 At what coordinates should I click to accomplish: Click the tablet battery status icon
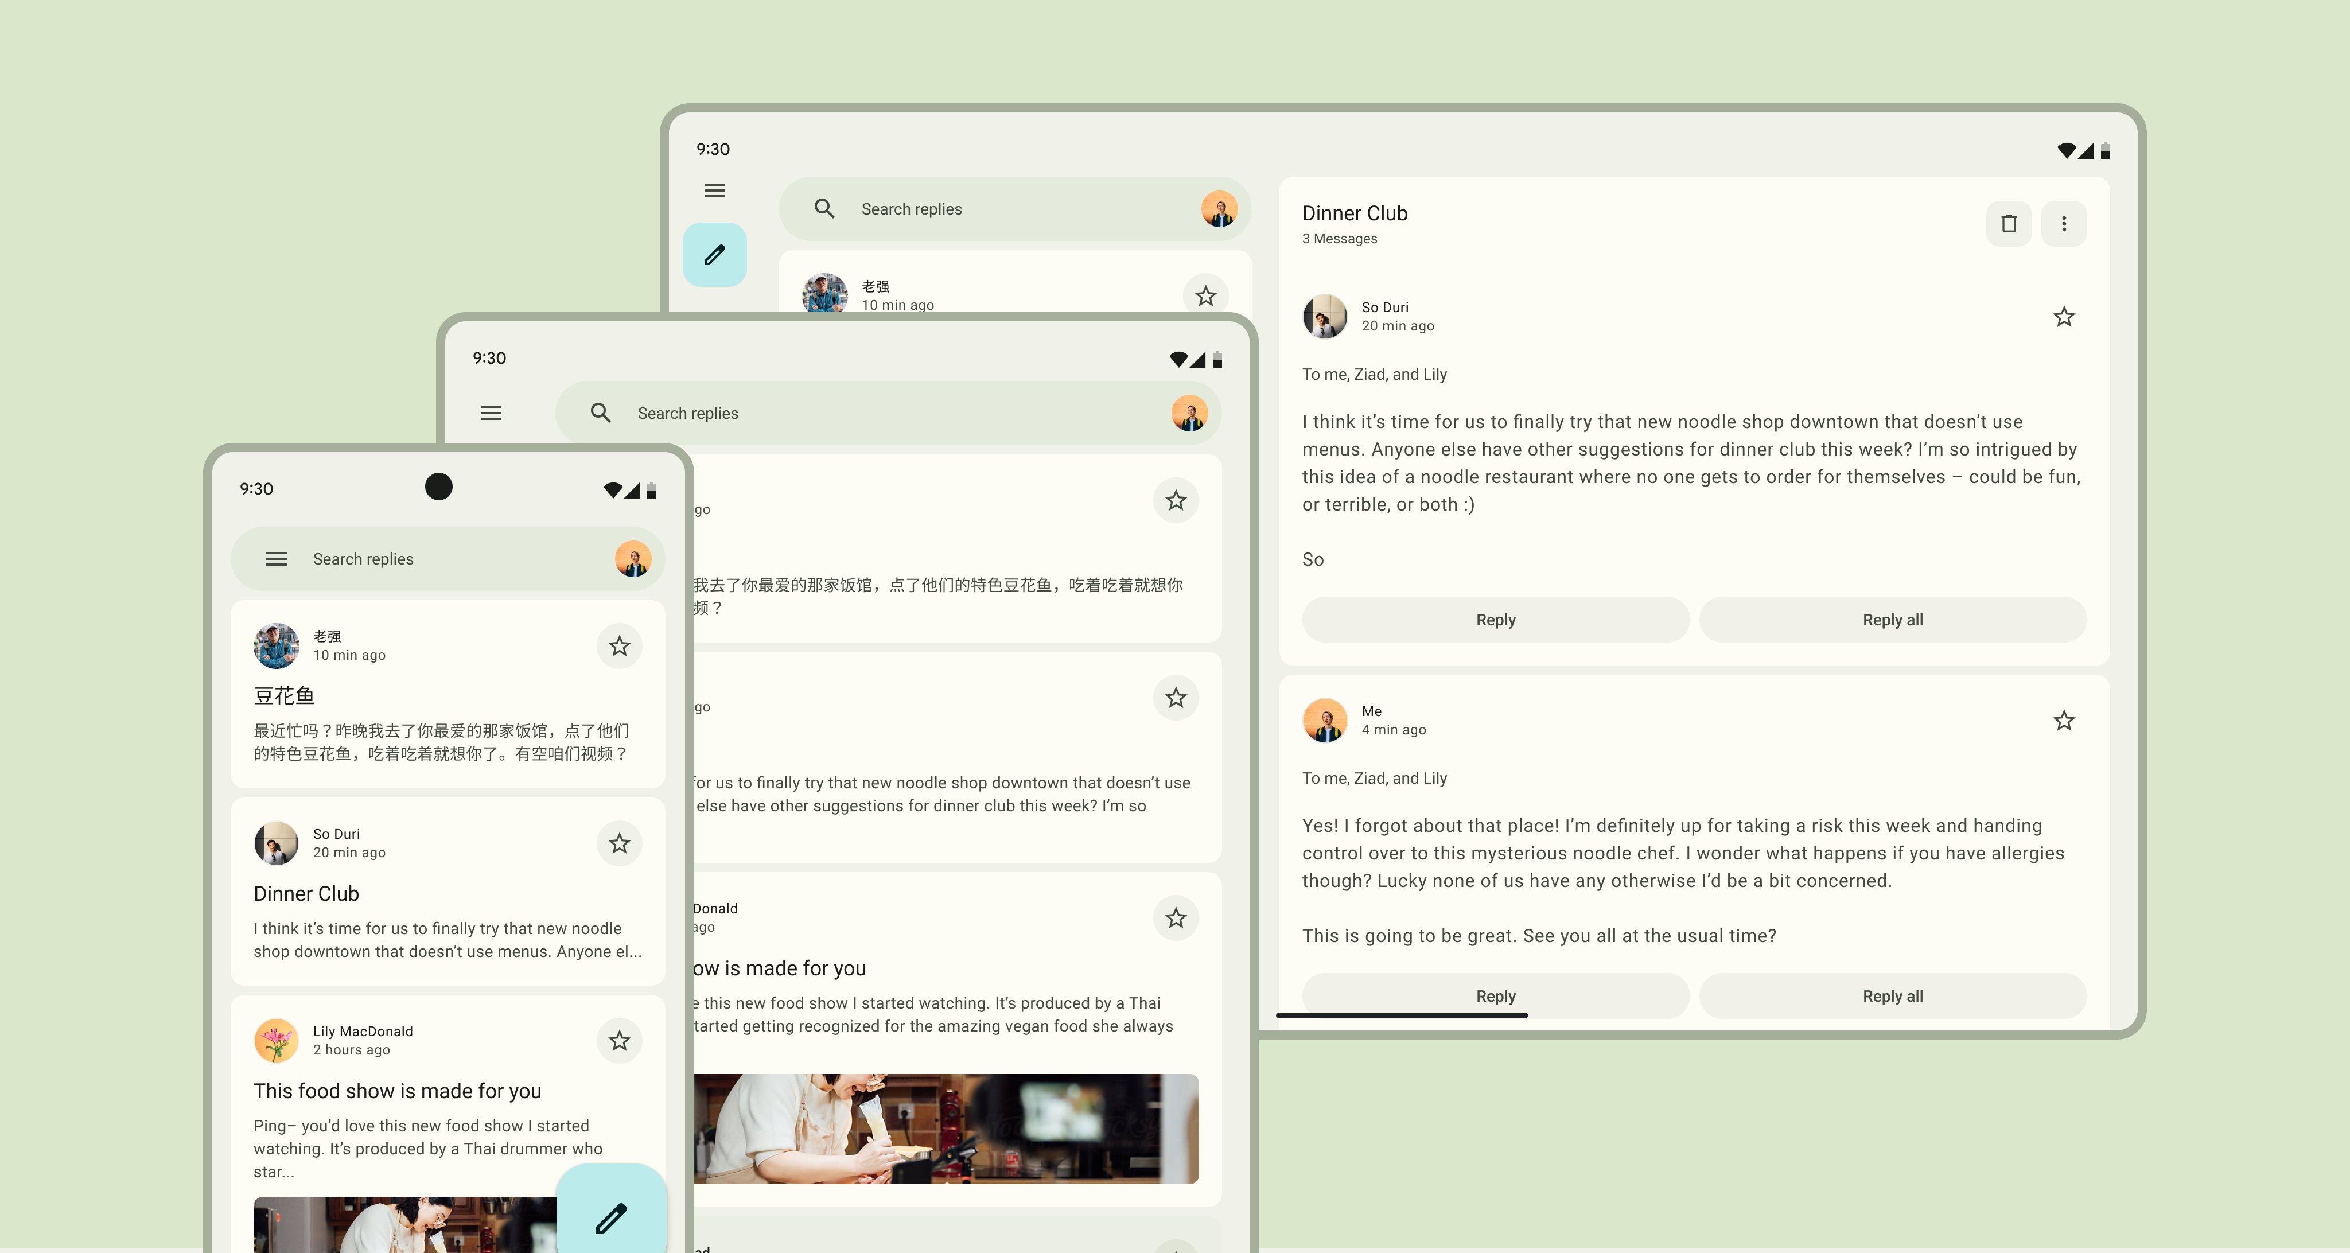[x=2106, y=150]
